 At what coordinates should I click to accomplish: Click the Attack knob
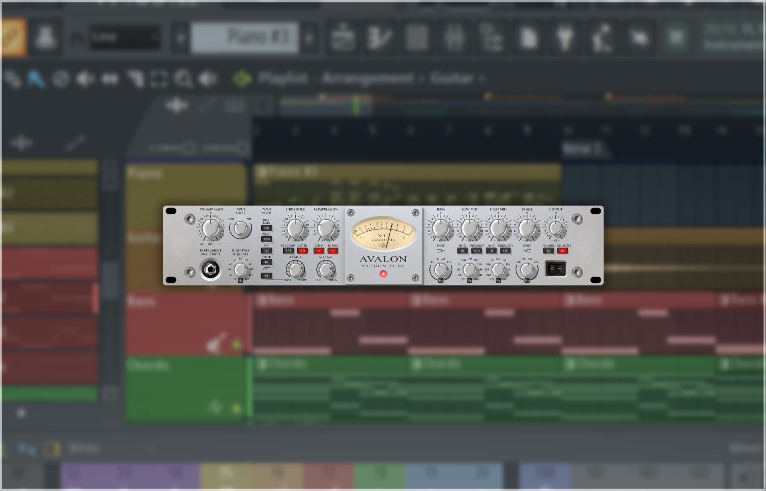pyautogui.click(x=295, y=270)
